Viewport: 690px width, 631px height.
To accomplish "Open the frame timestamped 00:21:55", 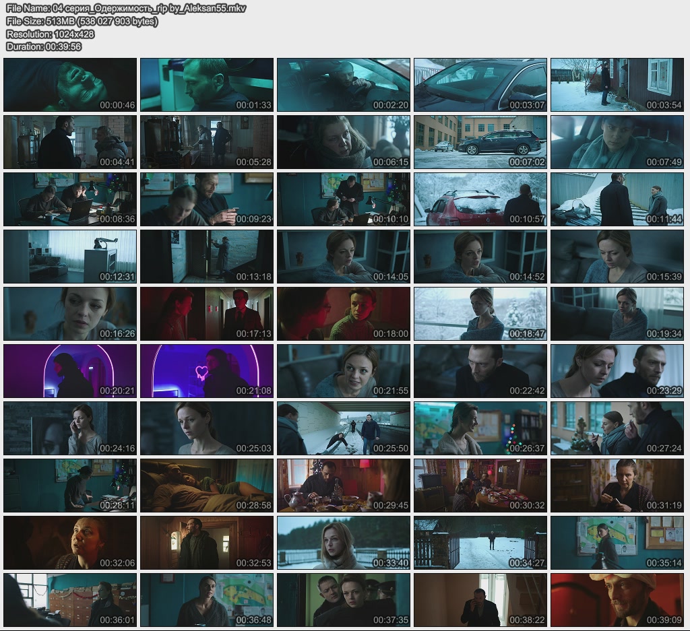I will tap(344, 371).
